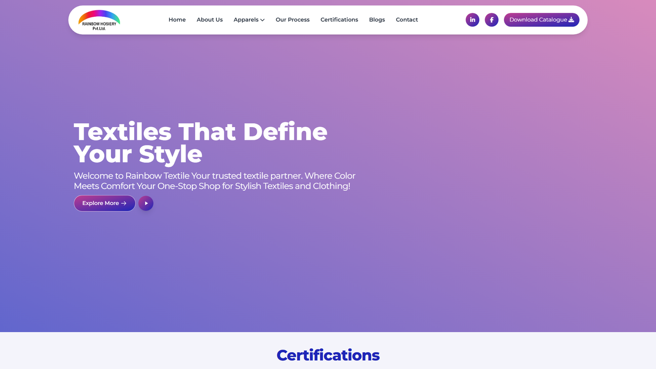
Task: Select Certifications in the navigation bar
Action: tap(339, 20)
